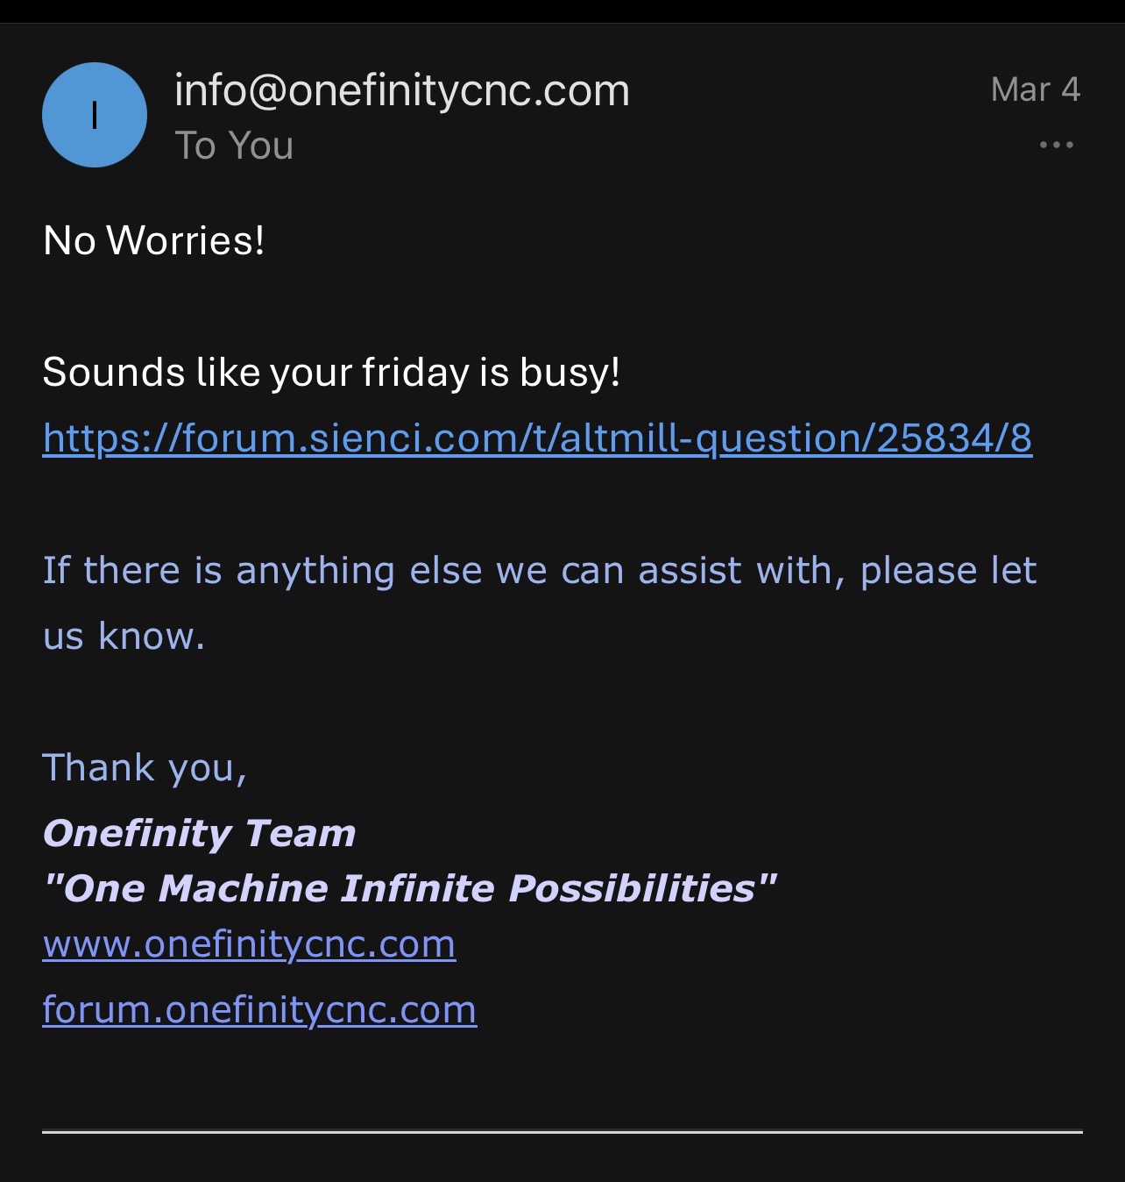Click the "Sounds like your" message text

(x=198, y=372)
